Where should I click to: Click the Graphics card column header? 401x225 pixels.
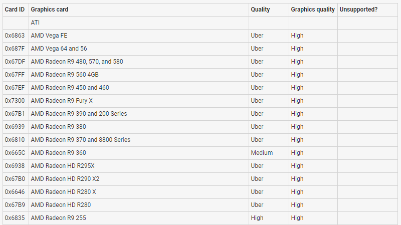click(50, 10)
